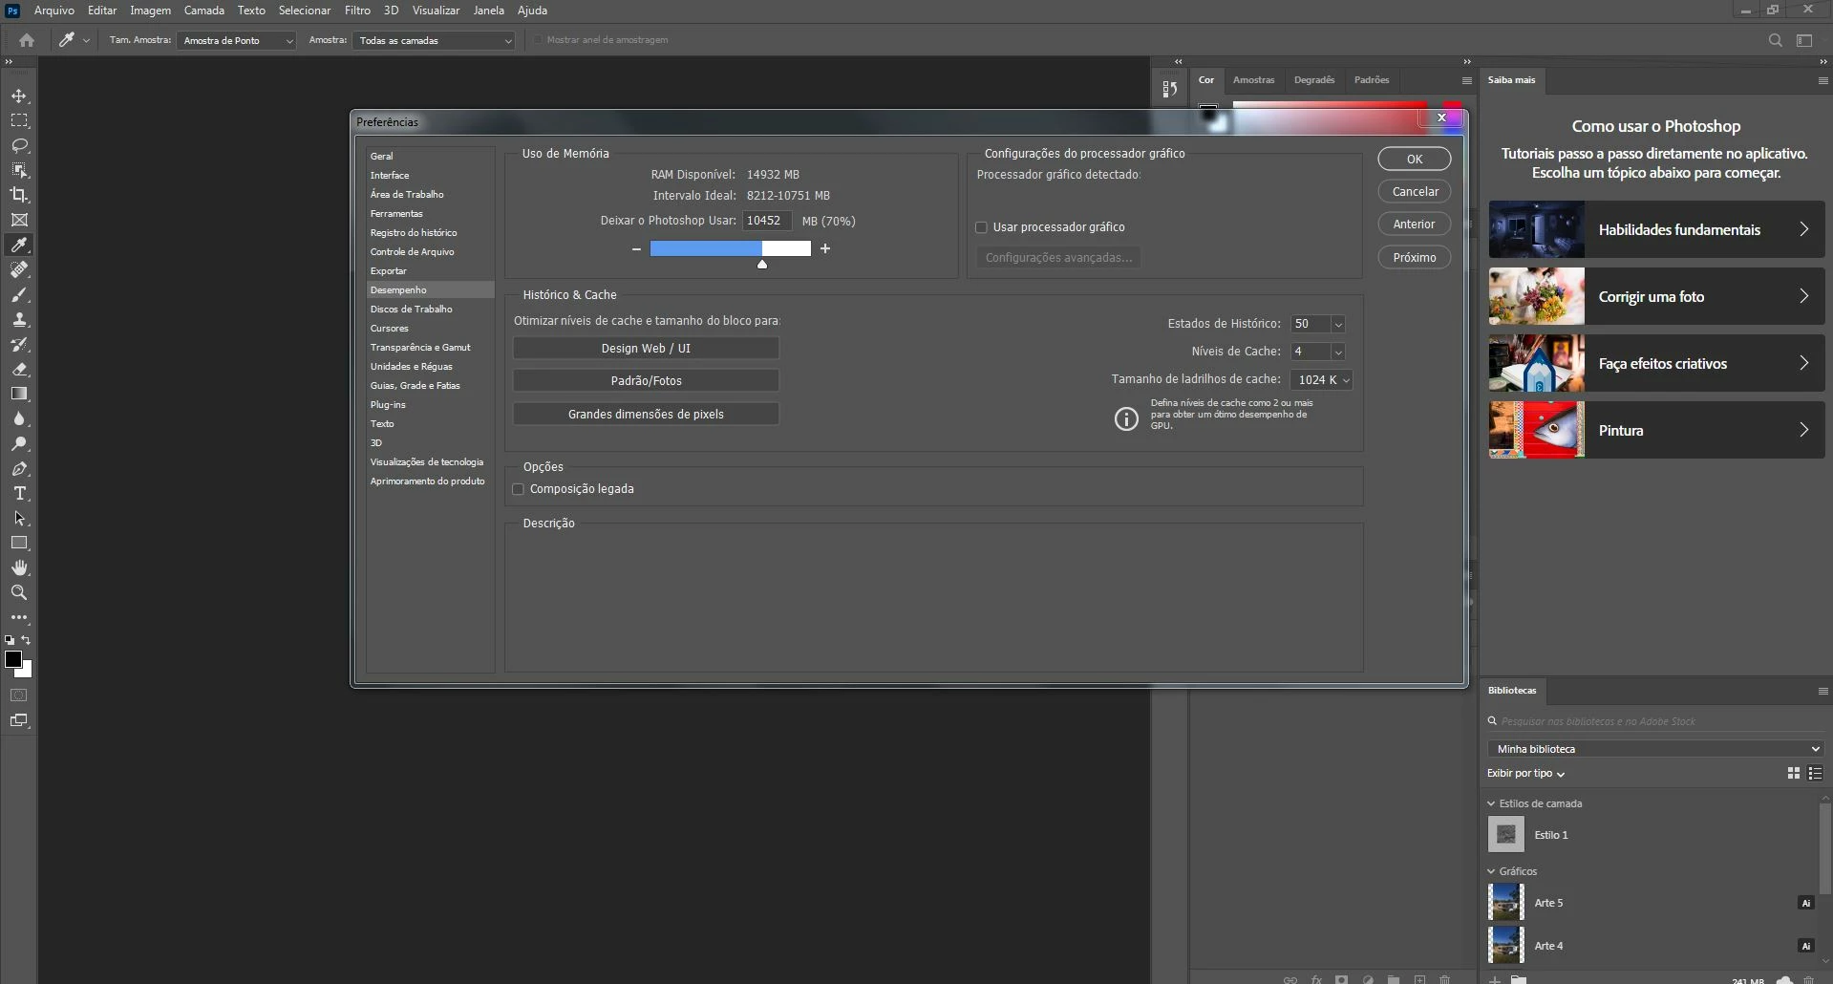Image resolution: width=1833 pixels, height=984 pixels.
Task: Check the Composição legada option
Action: (x=519, y=489)
